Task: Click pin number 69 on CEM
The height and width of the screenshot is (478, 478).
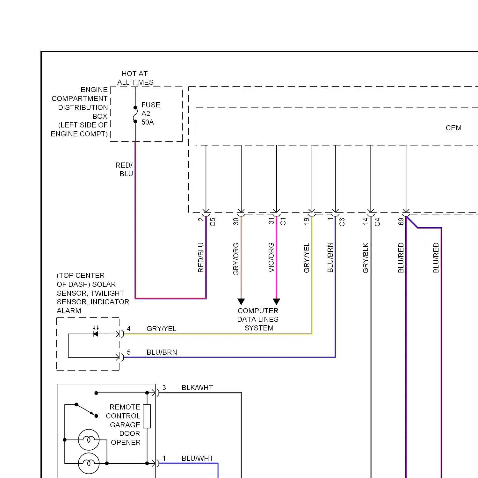Action: 401,221
